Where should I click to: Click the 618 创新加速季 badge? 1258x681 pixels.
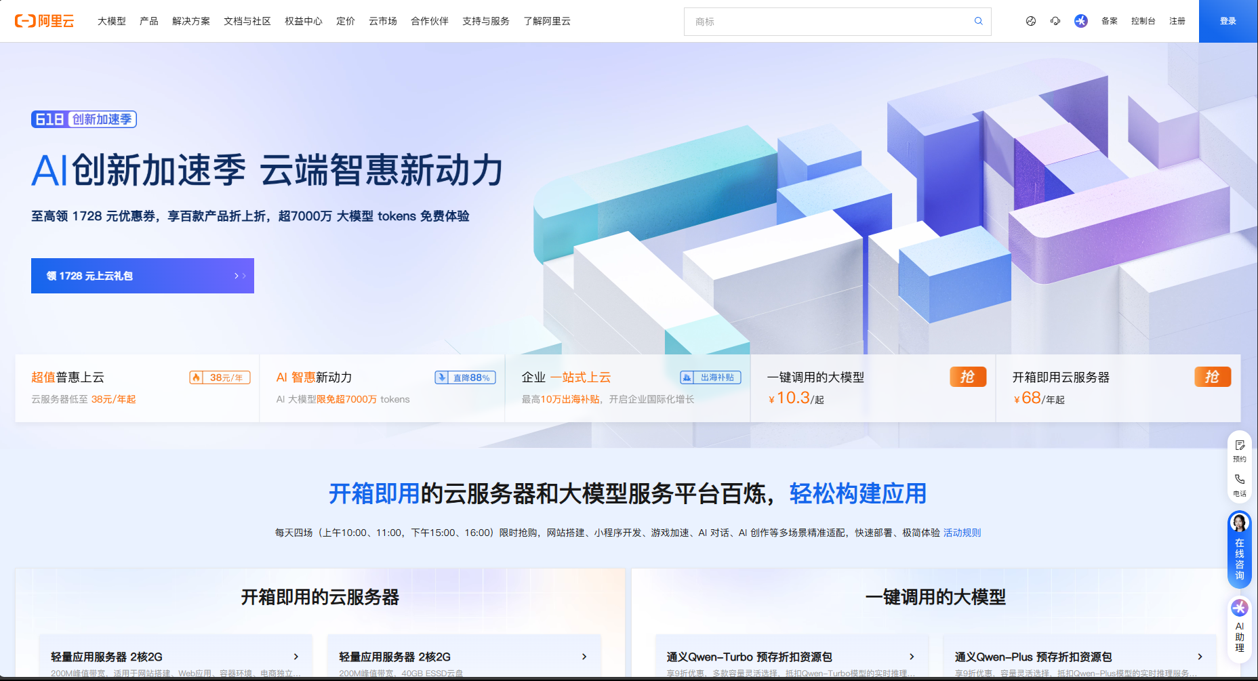[84, 119]
